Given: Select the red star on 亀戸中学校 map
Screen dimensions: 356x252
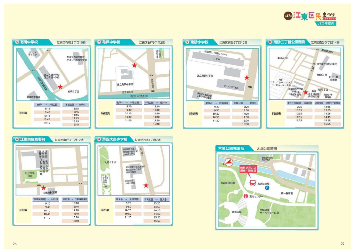Looking at the screenshot, I should coord(134,65).
